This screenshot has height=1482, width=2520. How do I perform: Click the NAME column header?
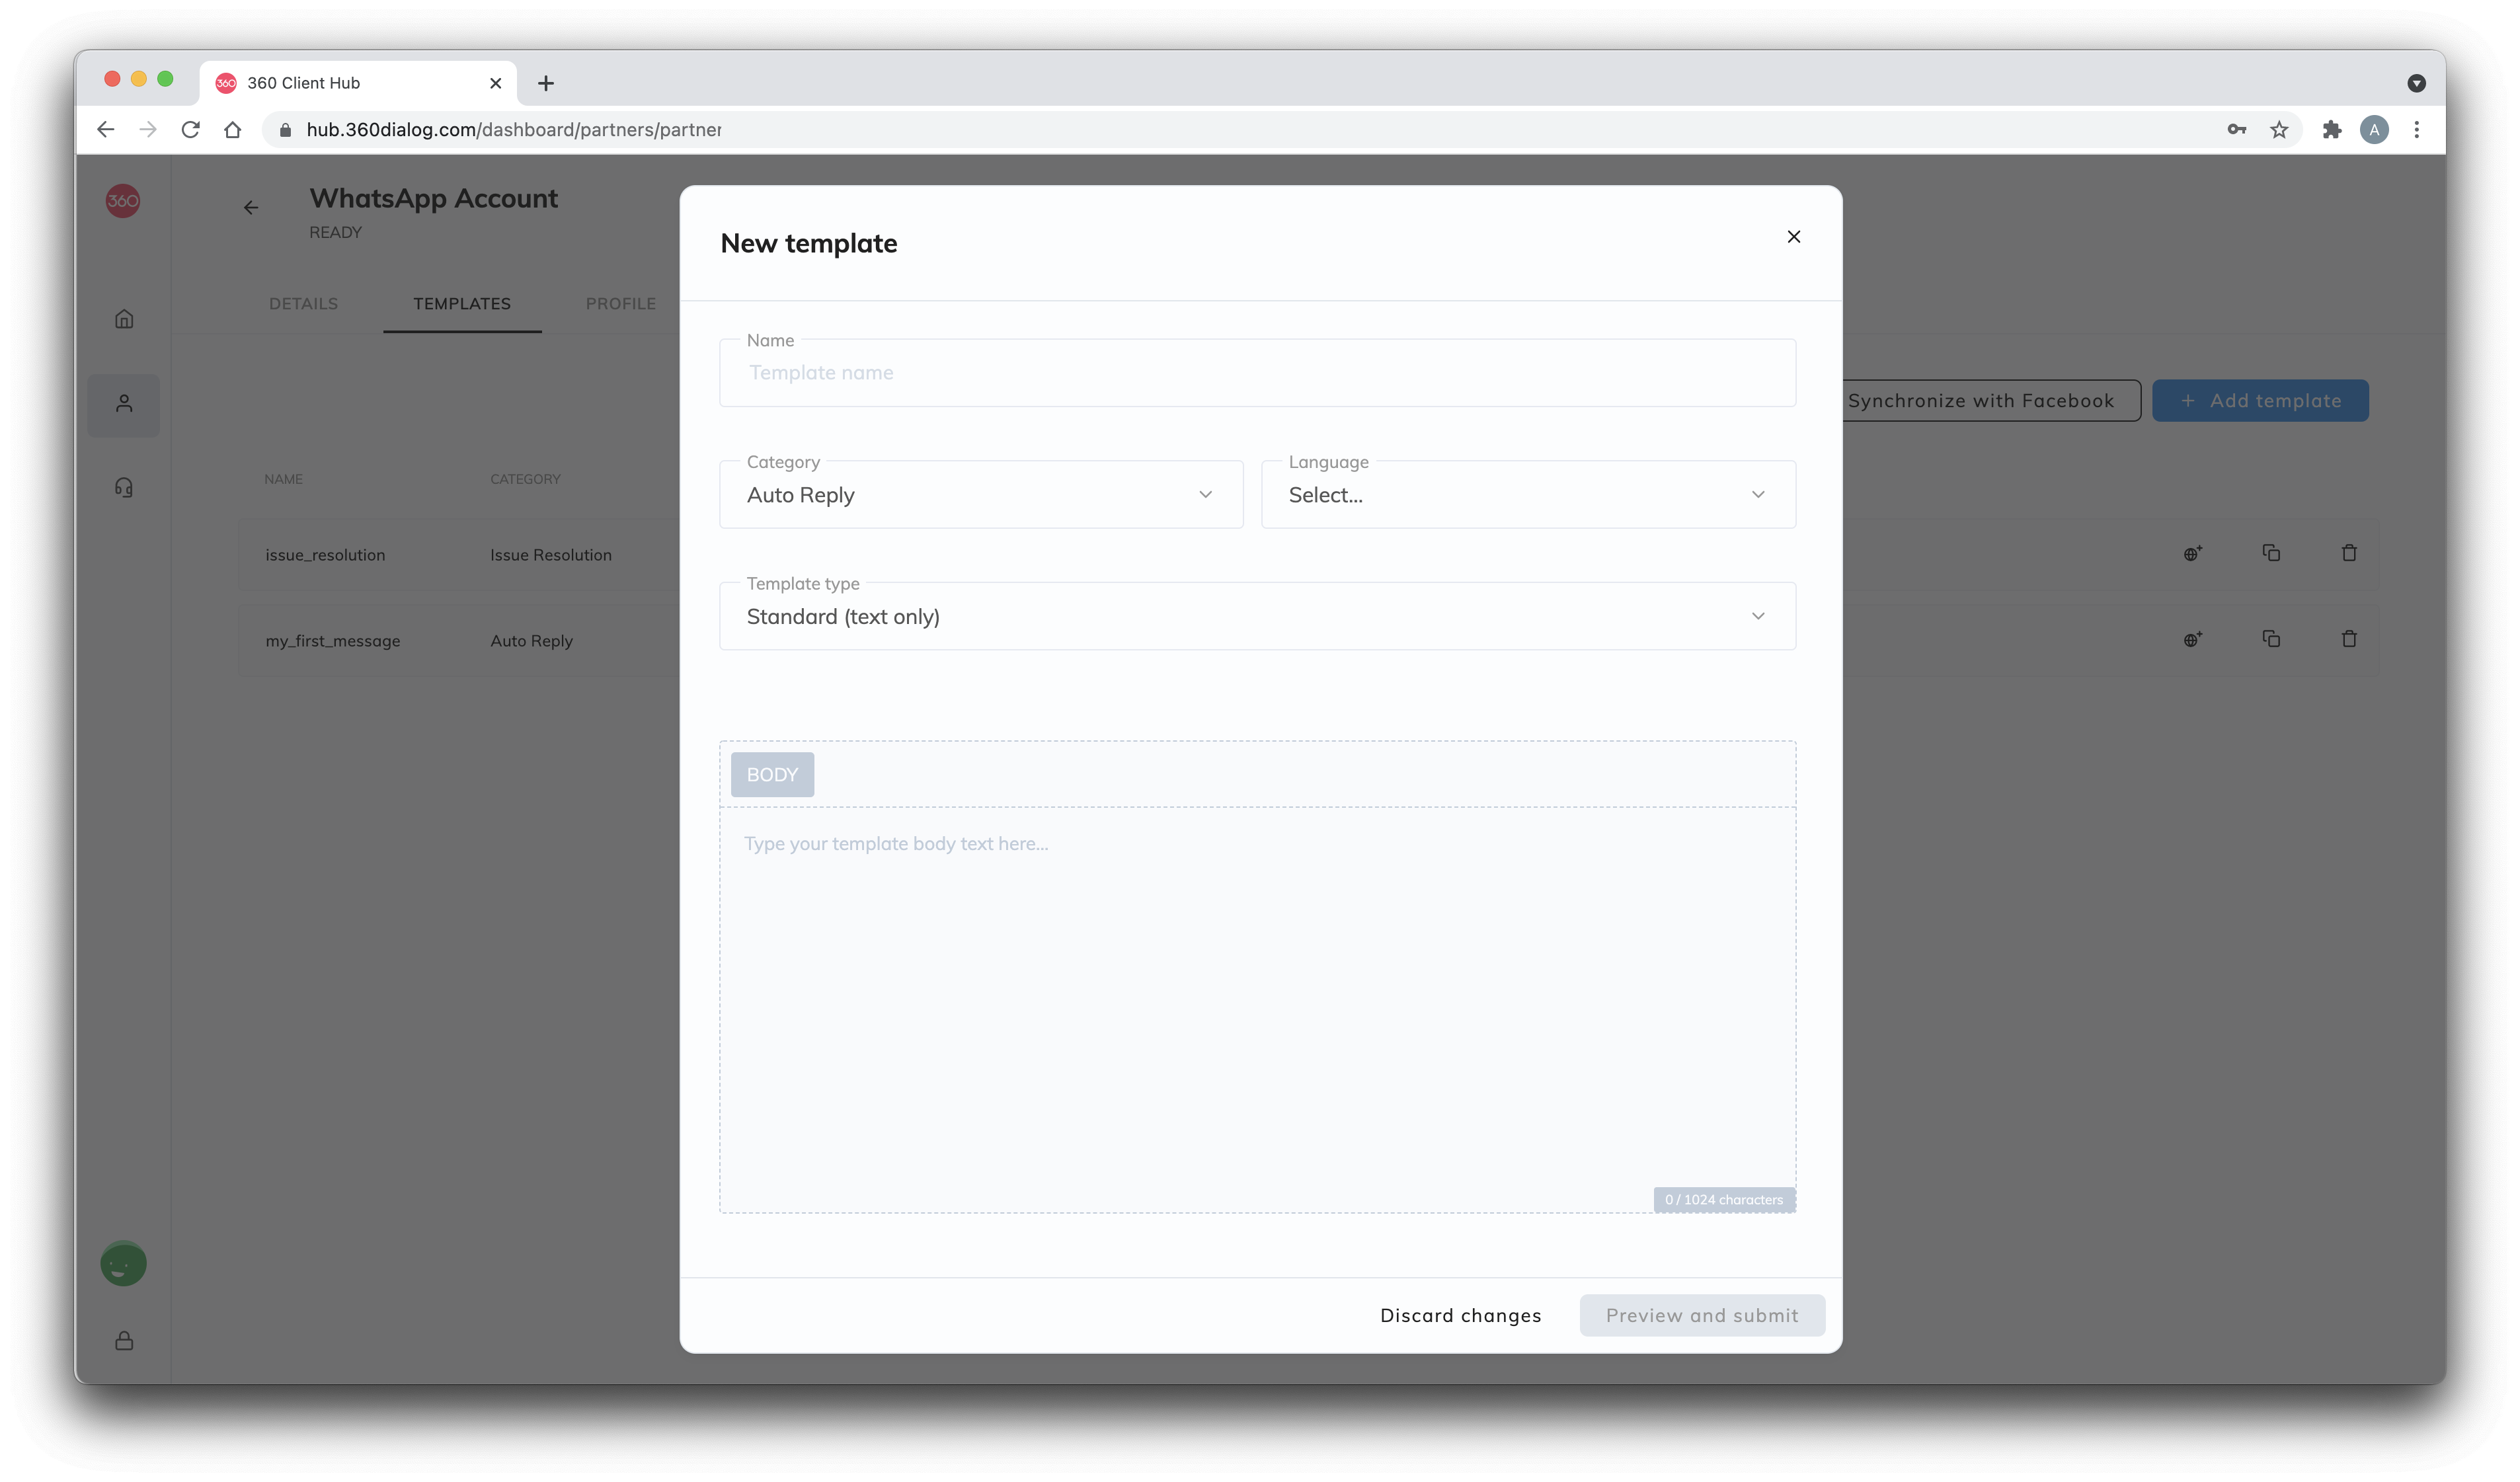pyautogui.click(x=283, y=480)
